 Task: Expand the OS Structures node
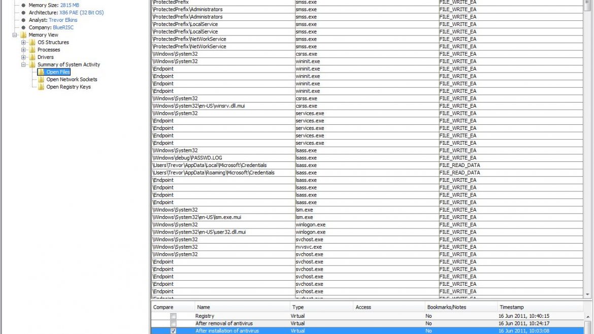[23, 43]
